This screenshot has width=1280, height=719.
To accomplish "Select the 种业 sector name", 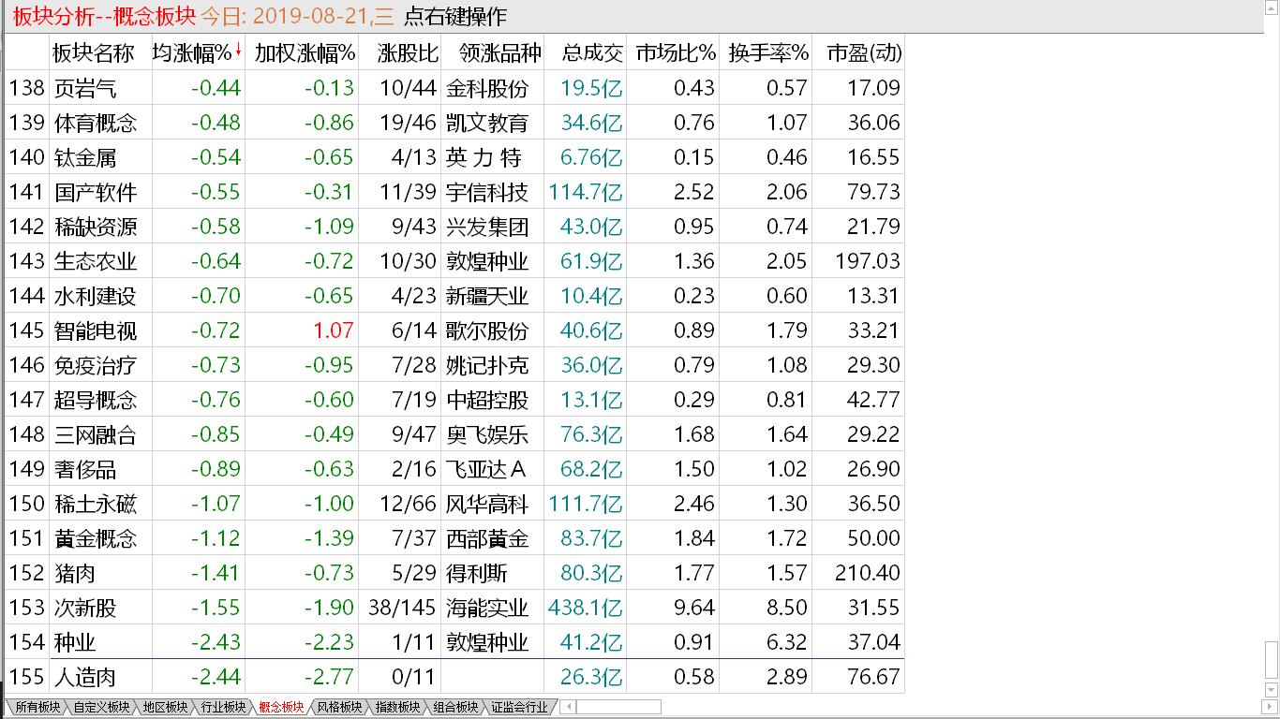I will click(x=75, y=642).
